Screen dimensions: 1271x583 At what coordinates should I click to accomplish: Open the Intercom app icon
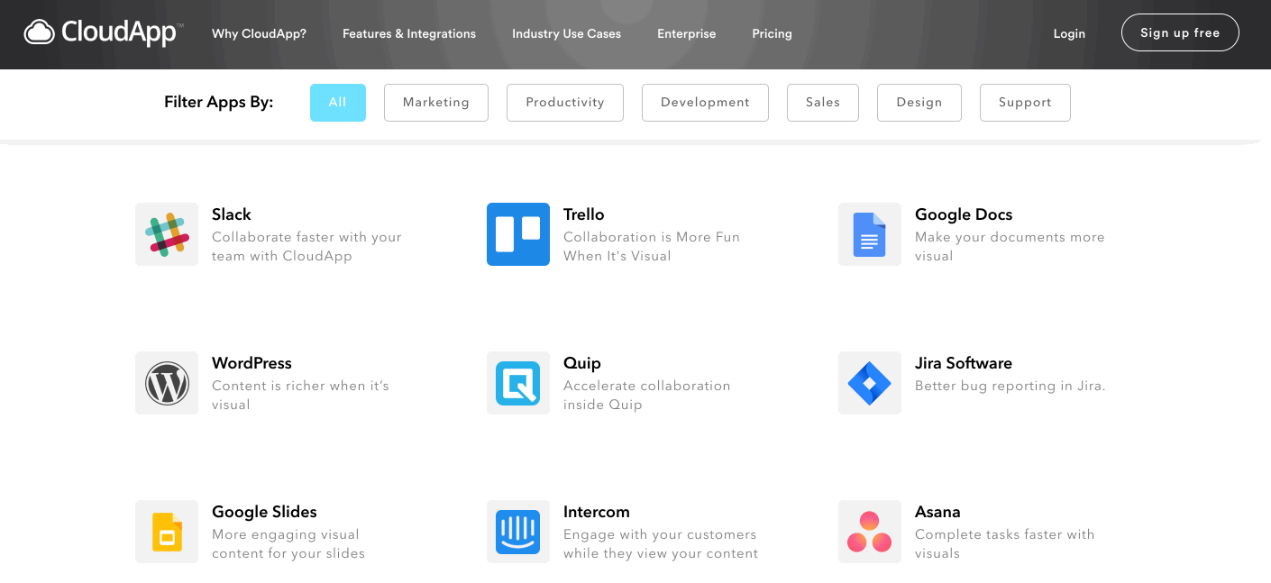(518, 532)
